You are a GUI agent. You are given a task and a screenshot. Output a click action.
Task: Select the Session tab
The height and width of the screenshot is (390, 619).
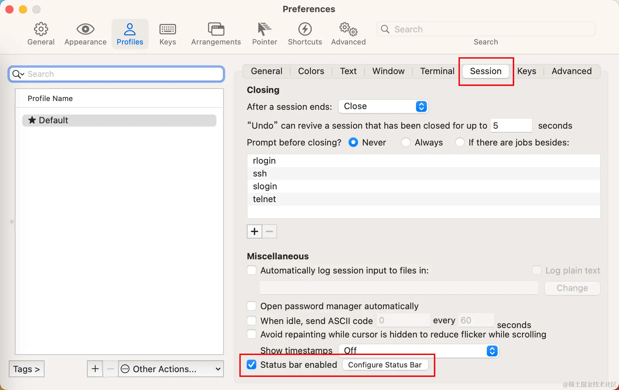486,71
